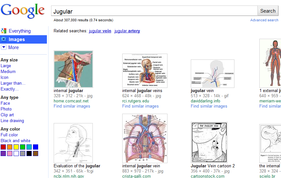
Task: Click the Images camera icon
Action: pyautogui.click(x=4, y=39)
